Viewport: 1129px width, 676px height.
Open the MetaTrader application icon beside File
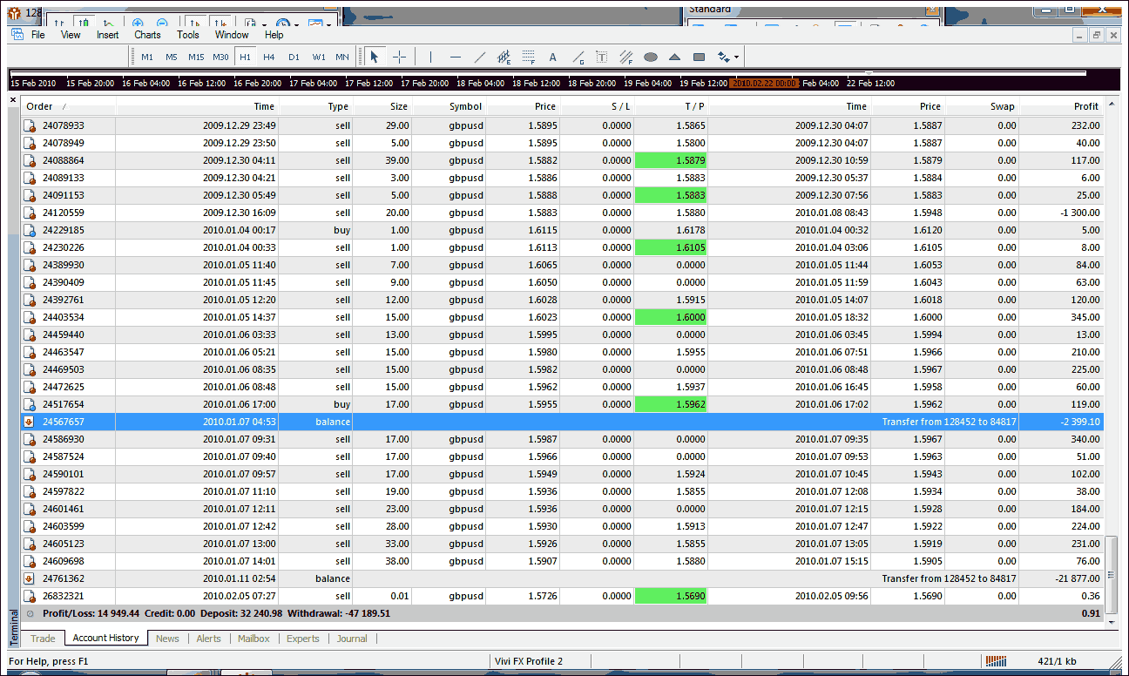click(x=17, y=35)
